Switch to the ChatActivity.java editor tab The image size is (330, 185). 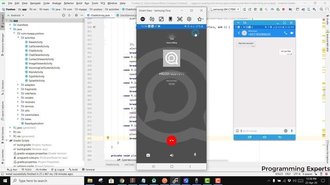(100, 15)
